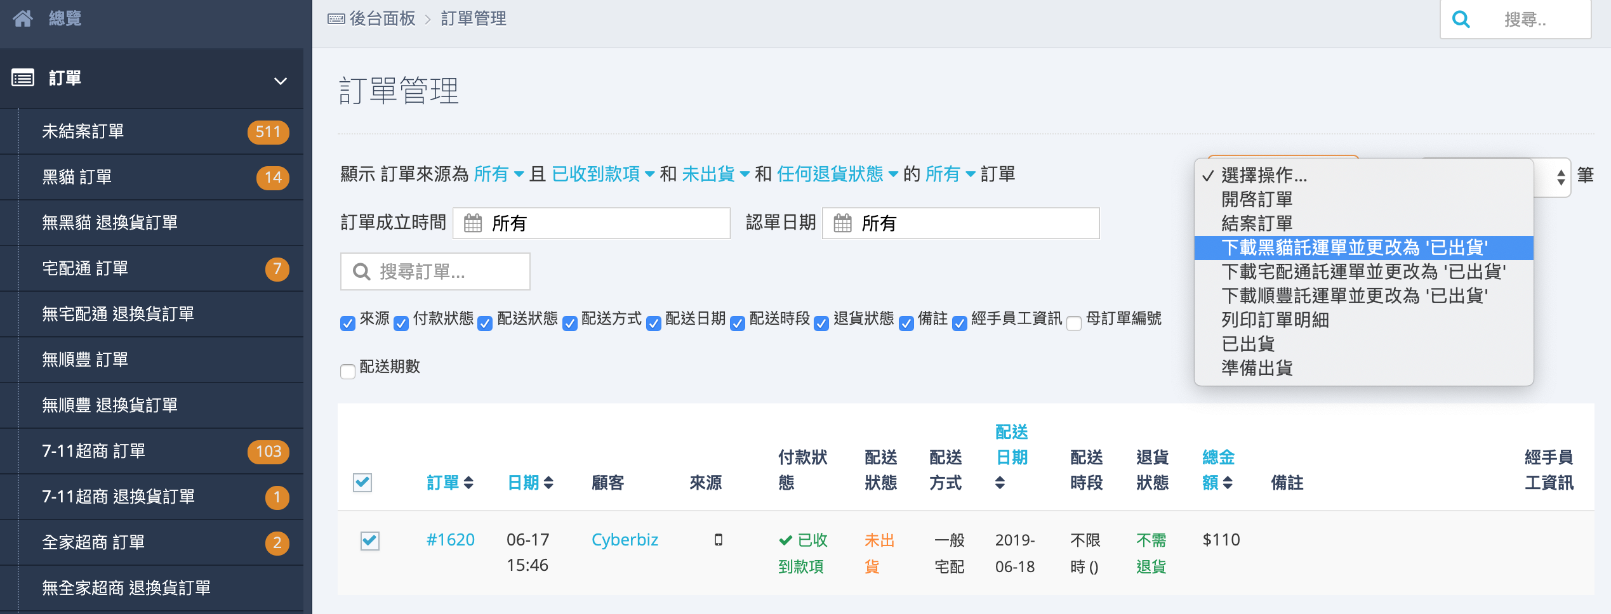Select 選擇操作... in the action list
1611x614 pixels.
[1363, 175]
